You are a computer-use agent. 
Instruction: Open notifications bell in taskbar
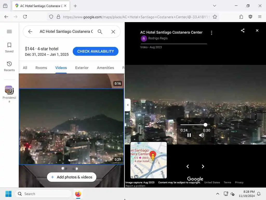click(x=259, y=194)
